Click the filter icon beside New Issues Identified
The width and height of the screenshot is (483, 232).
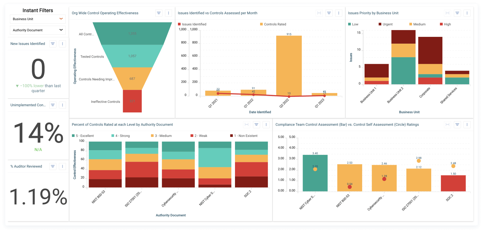(x=53, y=44)
